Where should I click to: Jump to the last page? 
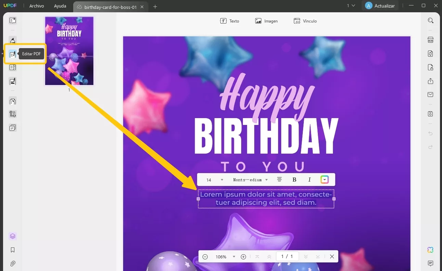pyautogui.click(x=318, y=257)
